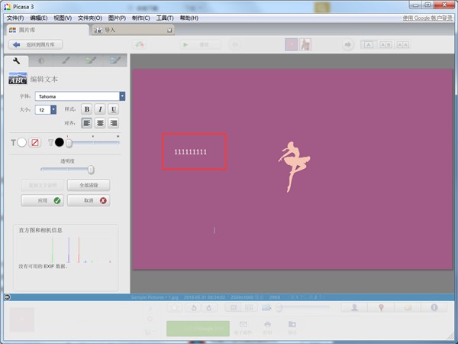Select the no-fill red slash icon
This screenshot has width=458, height=344.
35,143
